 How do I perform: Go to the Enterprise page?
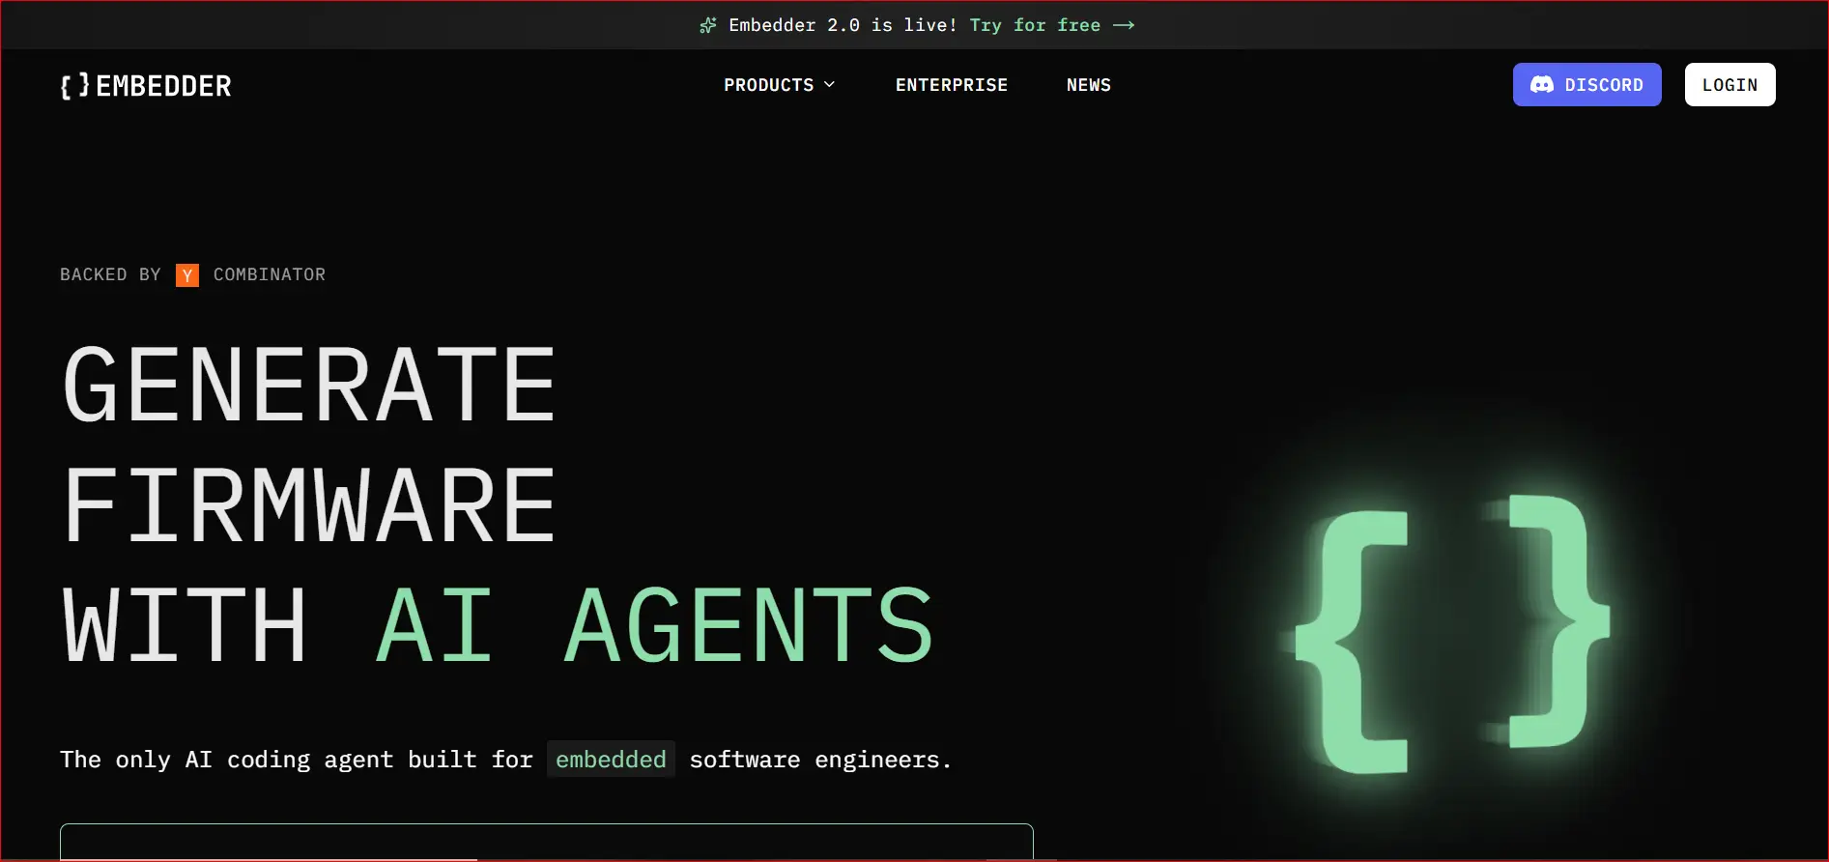pos(952,85)
